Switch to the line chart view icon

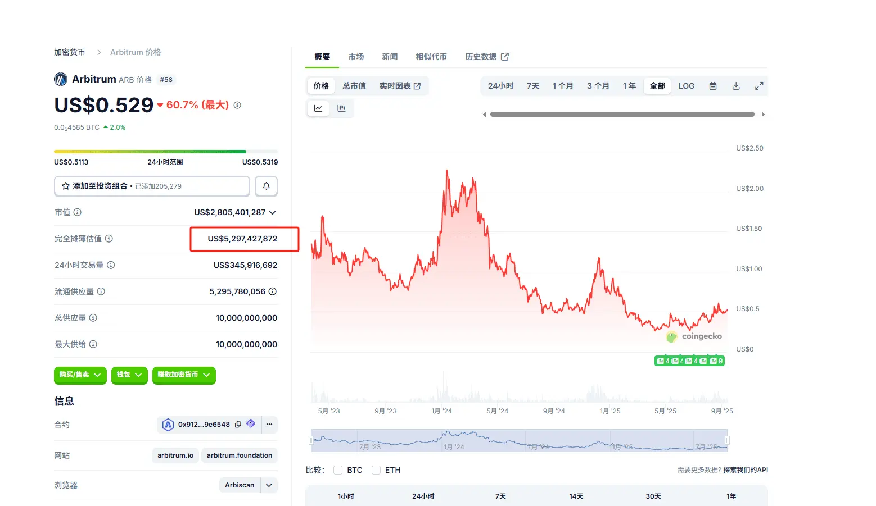pos(318,108)
